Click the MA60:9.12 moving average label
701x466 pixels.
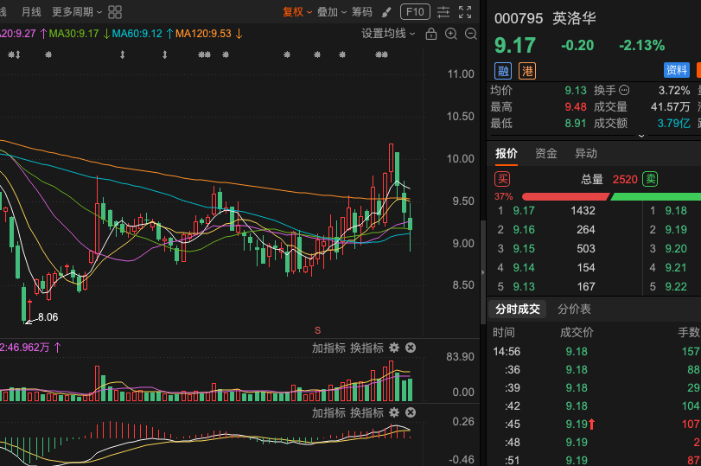pos(137,34)
